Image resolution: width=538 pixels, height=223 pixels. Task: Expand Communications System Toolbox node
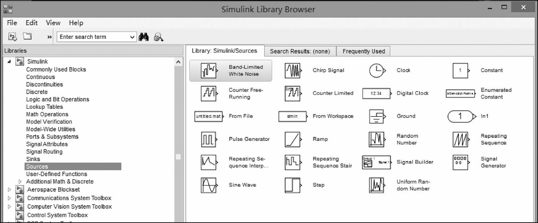pos(9,198)
